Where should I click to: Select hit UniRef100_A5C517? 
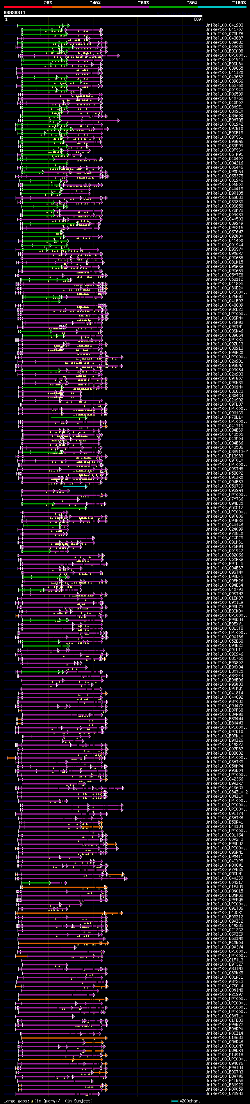[224, 508]
